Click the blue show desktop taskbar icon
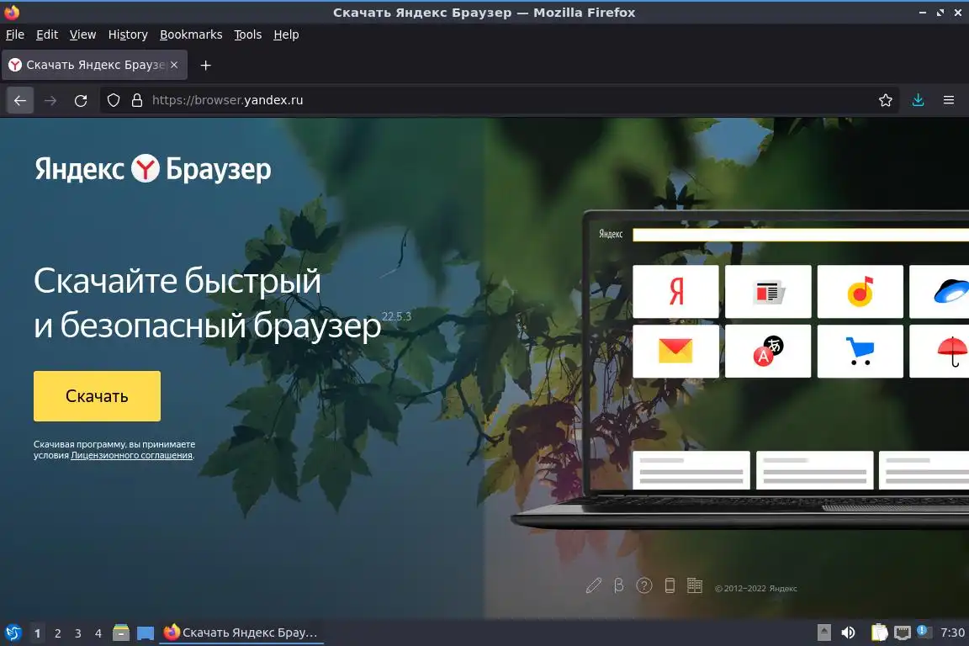Image resolution: width=969 pixels, height=646 pixels. point(146,633)
